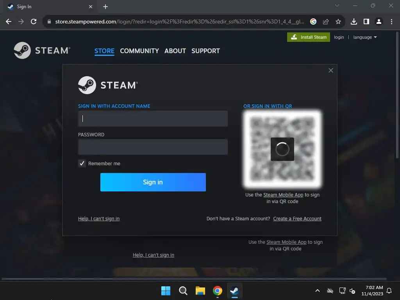Share this page via the share icon

tap(325, 22)
